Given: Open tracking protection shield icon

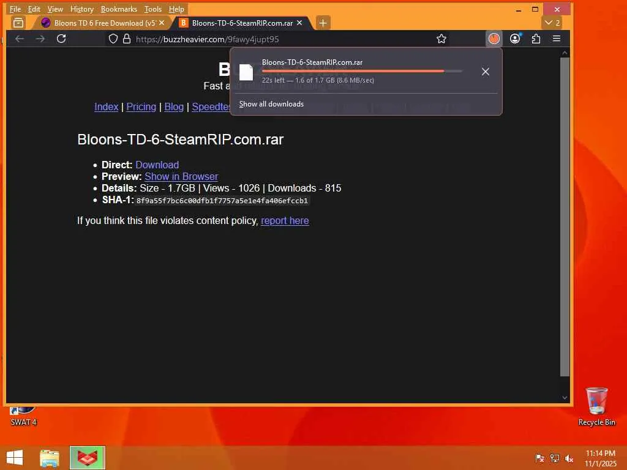Looking at the screenshot, I should [x=113, y=39].
